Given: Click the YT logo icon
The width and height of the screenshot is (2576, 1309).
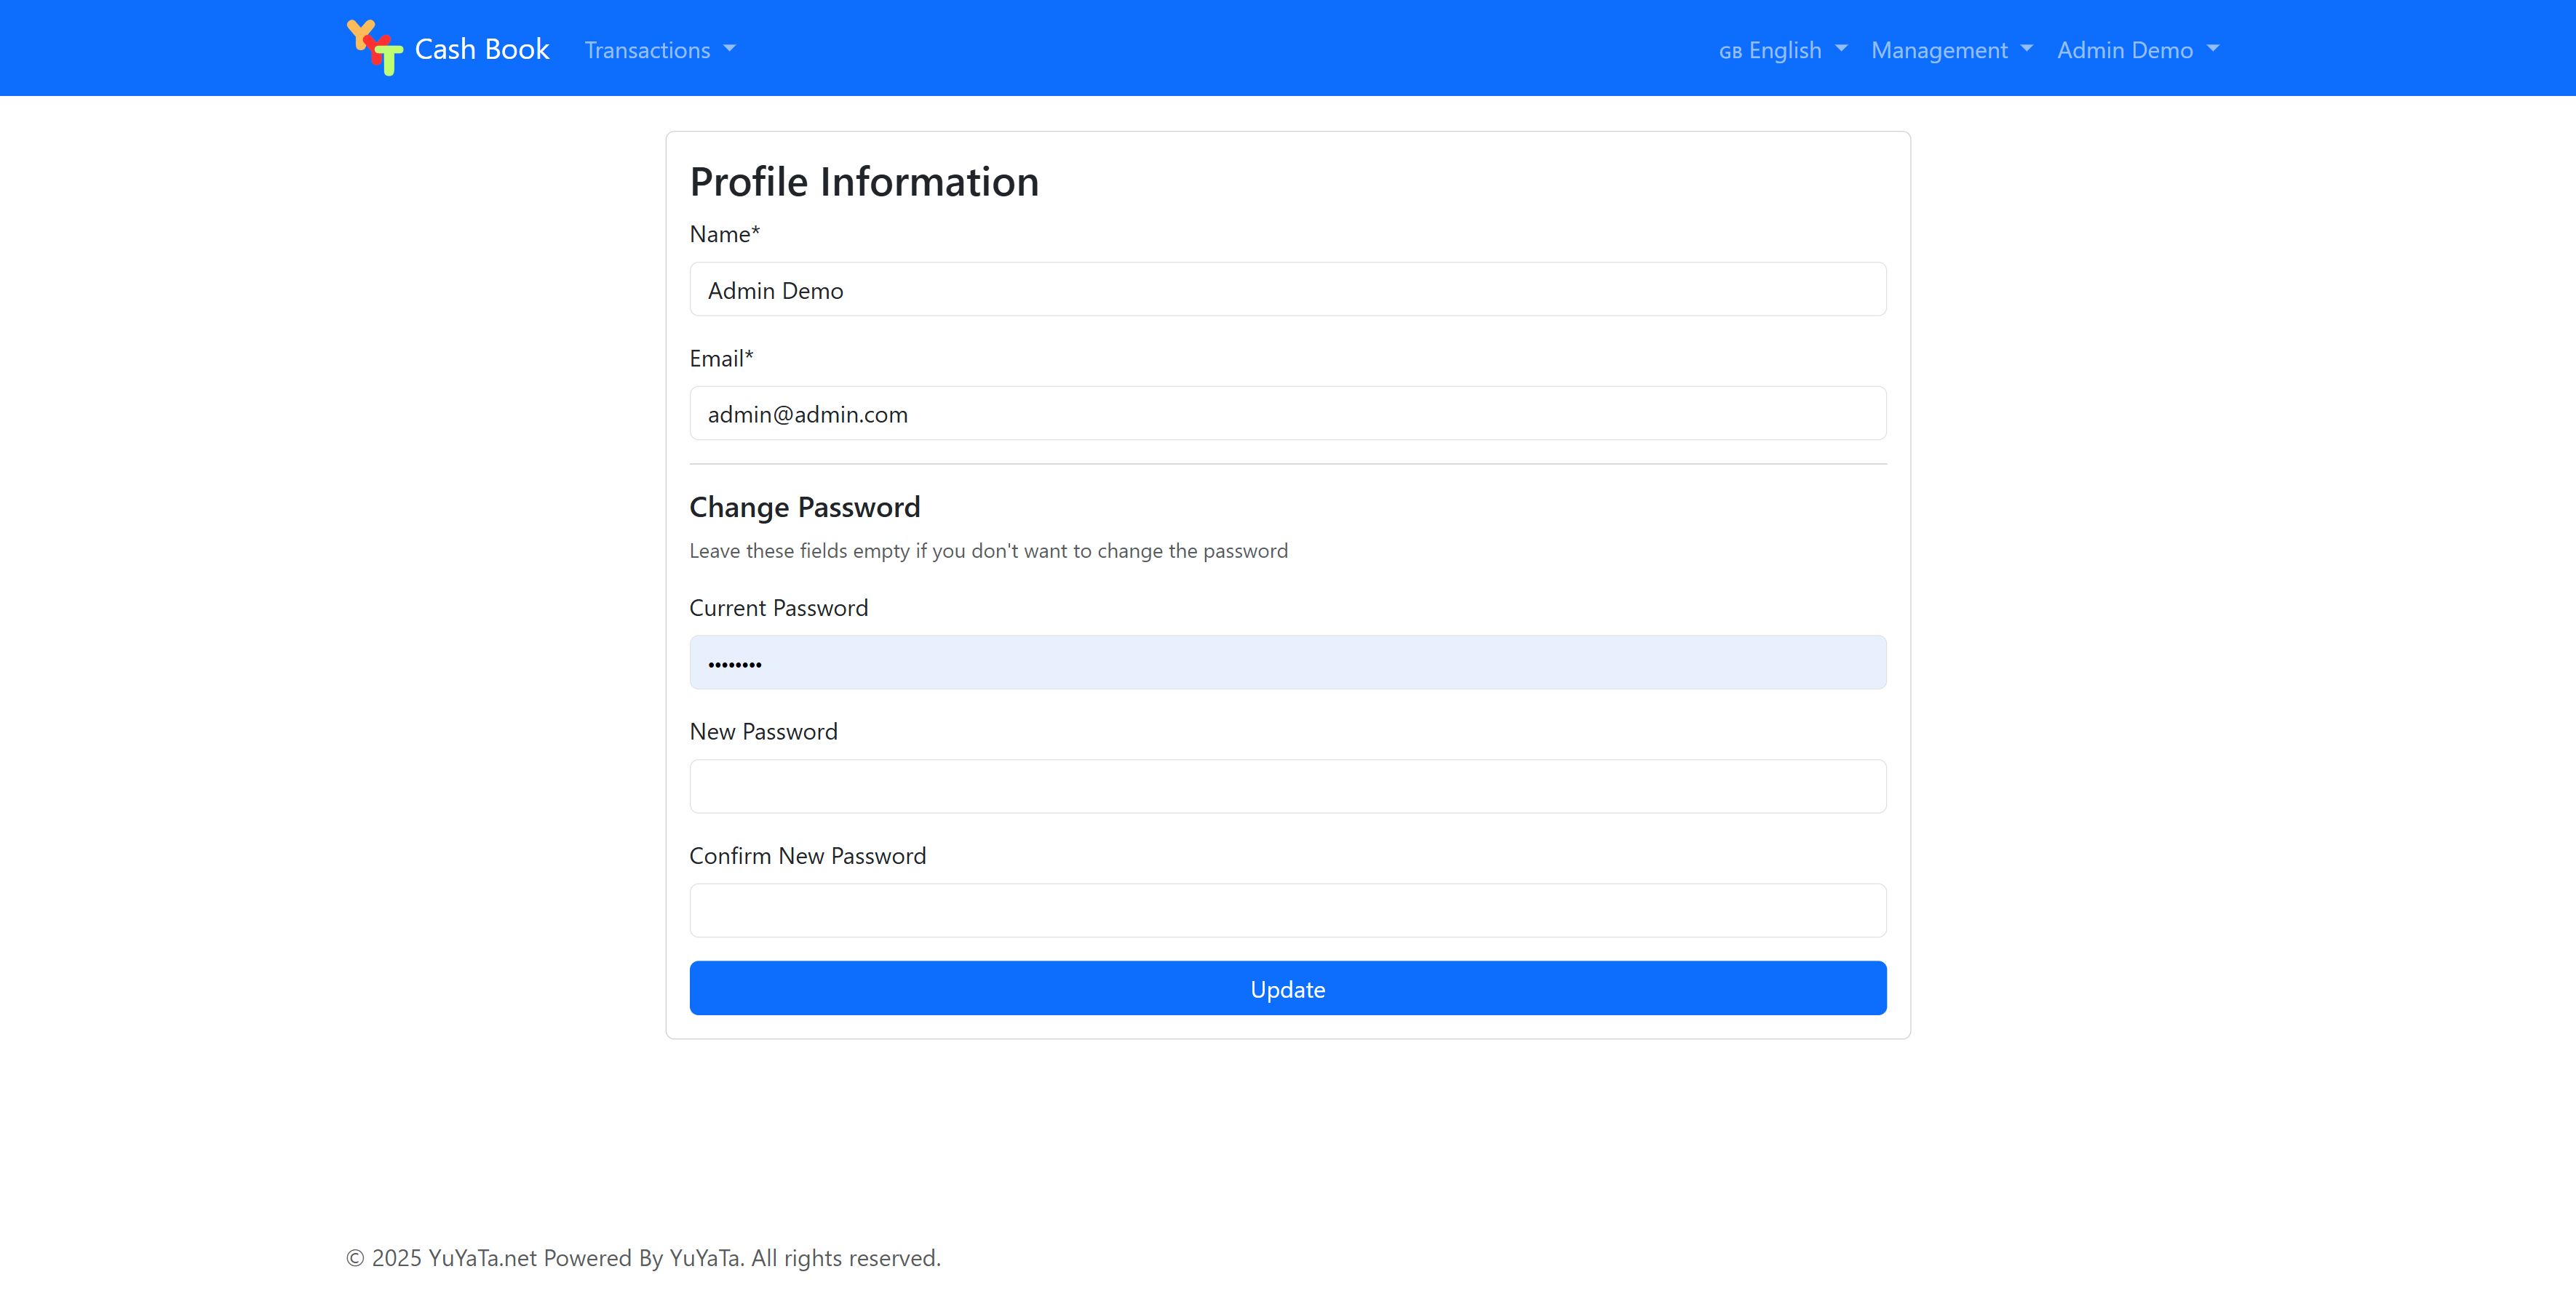Looking at the screenshot, I should (x=374, y=48).
